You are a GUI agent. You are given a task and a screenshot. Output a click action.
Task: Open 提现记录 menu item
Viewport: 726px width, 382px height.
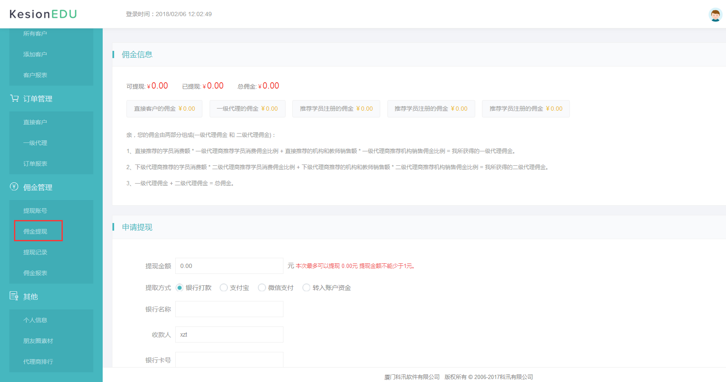point(35,252)
